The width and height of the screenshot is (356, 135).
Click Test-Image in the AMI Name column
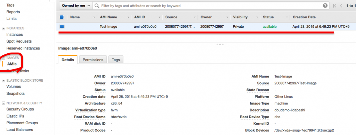coord(108,26)
